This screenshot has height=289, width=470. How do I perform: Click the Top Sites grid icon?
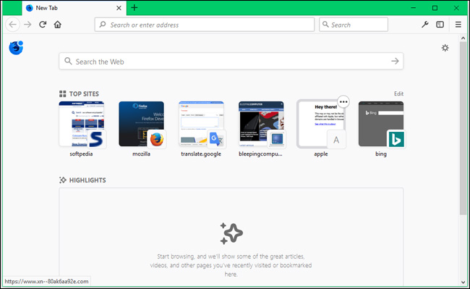tap(63, 94)
